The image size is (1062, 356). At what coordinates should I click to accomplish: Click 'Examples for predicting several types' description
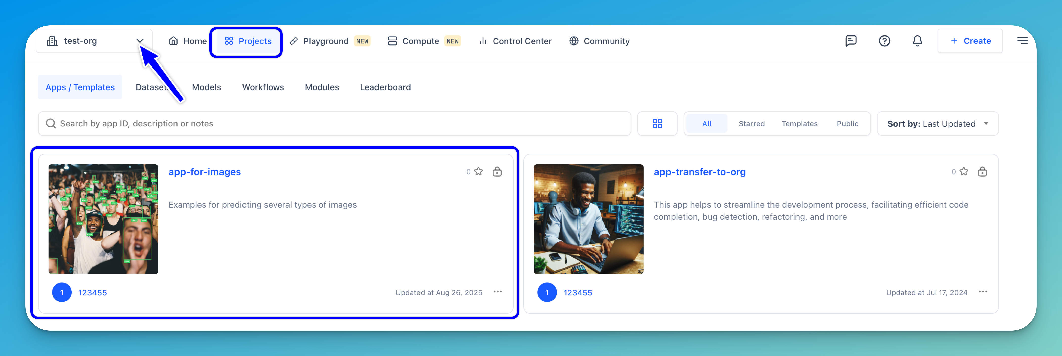point(263,204)
